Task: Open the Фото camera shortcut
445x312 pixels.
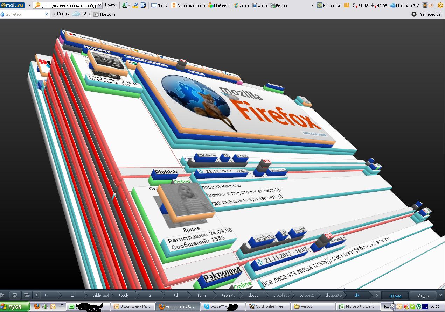Action: [x=259, y=5]
